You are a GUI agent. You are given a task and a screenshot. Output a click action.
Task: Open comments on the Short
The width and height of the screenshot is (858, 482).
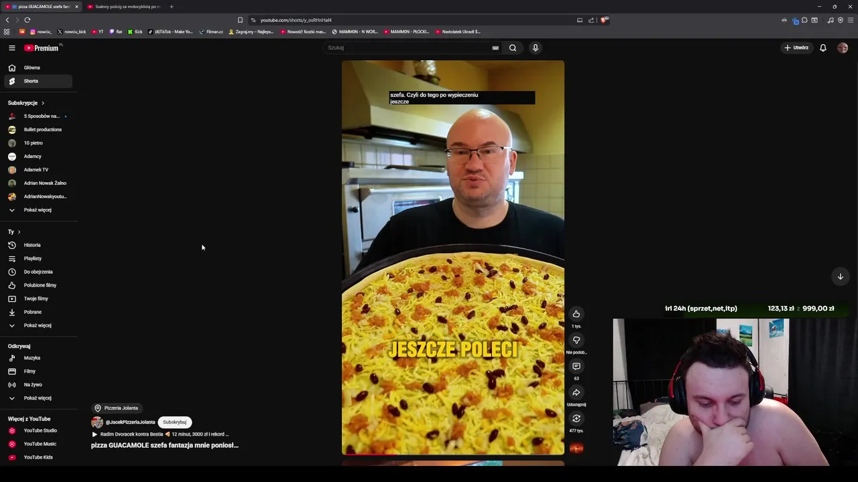click(576, 366)
